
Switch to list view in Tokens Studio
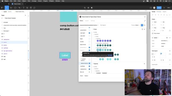[142, 25]
